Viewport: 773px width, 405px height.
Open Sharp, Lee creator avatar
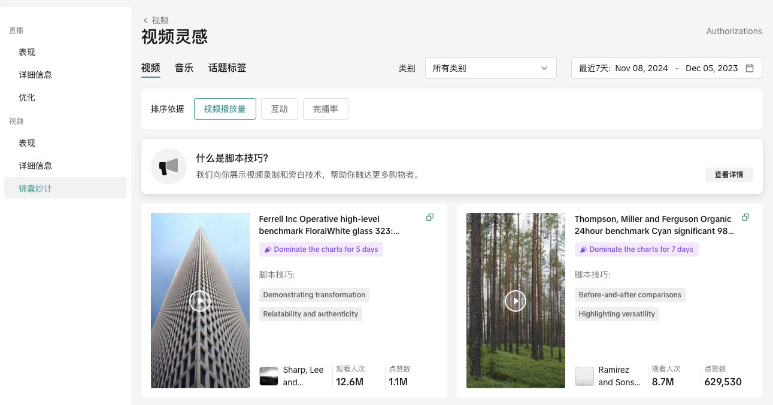(x=269, y=376)
